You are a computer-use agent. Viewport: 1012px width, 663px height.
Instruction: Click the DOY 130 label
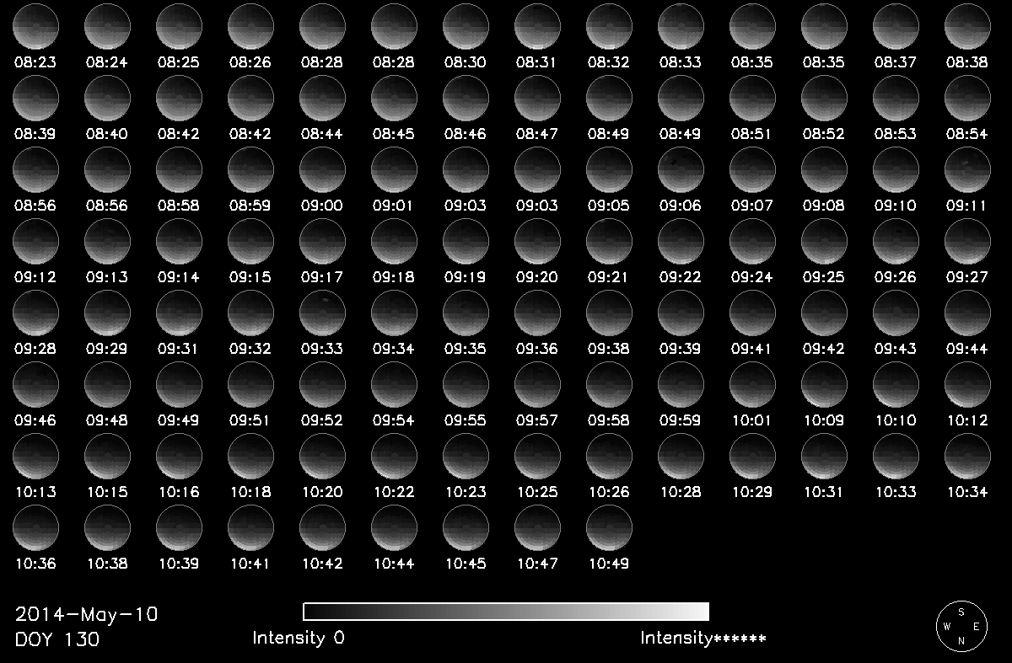[57, 640]
